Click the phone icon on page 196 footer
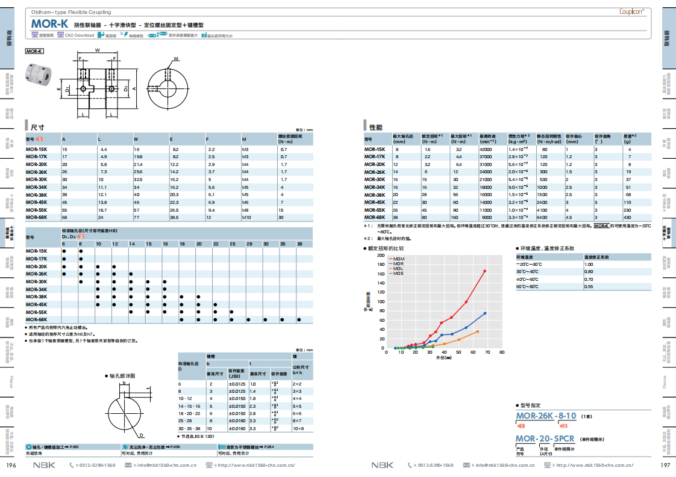 click(72, 465)
